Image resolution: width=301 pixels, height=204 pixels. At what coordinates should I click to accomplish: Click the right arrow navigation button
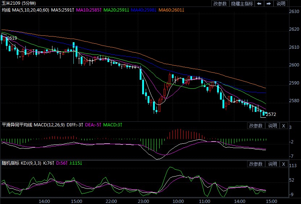(x=268, y=4)
